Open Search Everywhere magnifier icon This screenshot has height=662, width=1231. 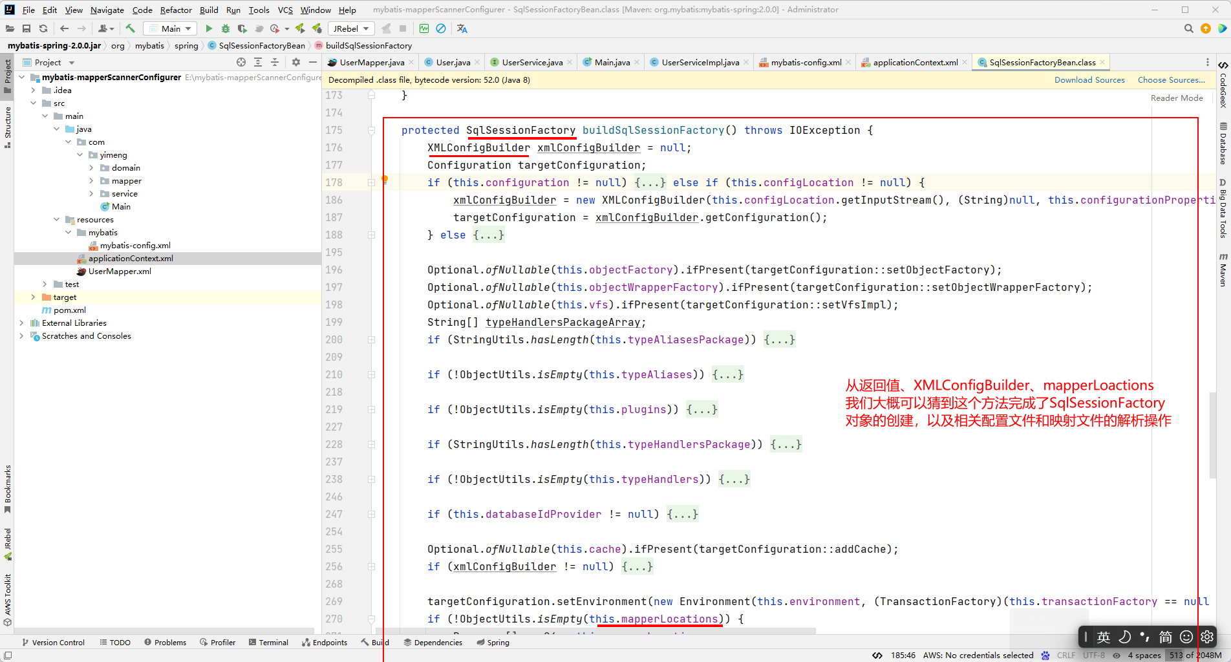[x=1188, y=28]
